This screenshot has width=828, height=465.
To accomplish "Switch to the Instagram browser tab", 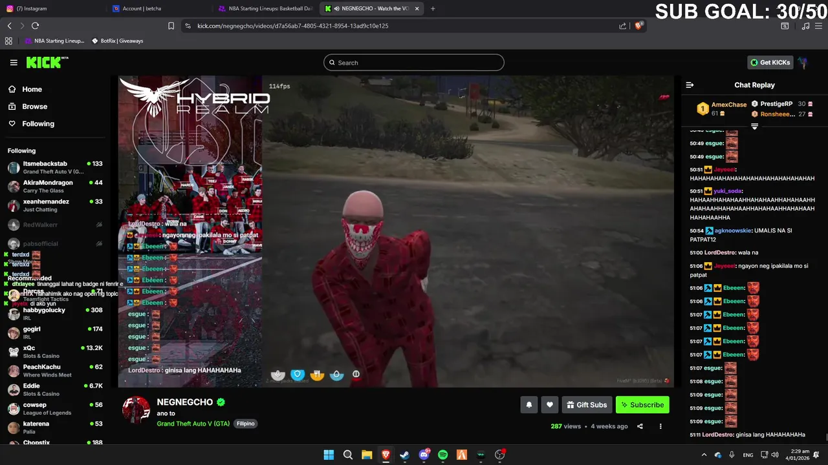I will tap(52, 8).
